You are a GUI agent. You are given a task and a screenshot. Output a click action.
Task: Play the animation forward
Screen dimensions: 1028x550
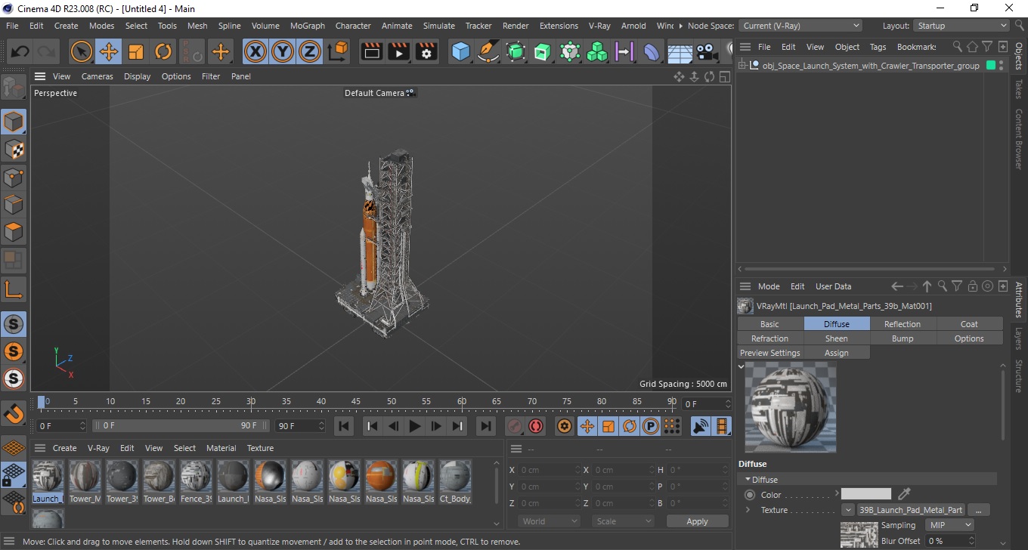point(414,426)
